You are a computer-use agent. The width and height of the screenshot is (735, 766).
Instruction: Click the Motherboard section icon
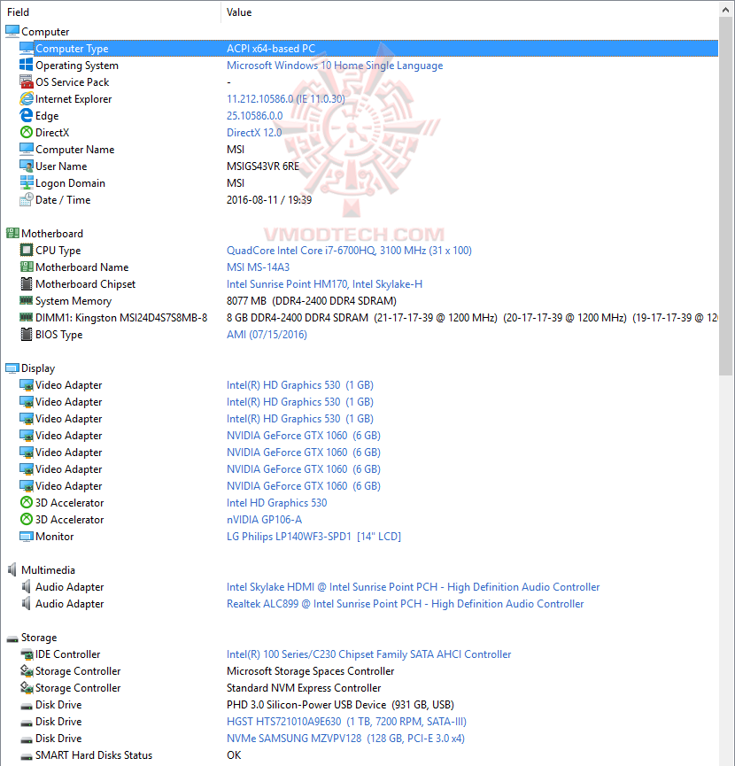point(12,234)
